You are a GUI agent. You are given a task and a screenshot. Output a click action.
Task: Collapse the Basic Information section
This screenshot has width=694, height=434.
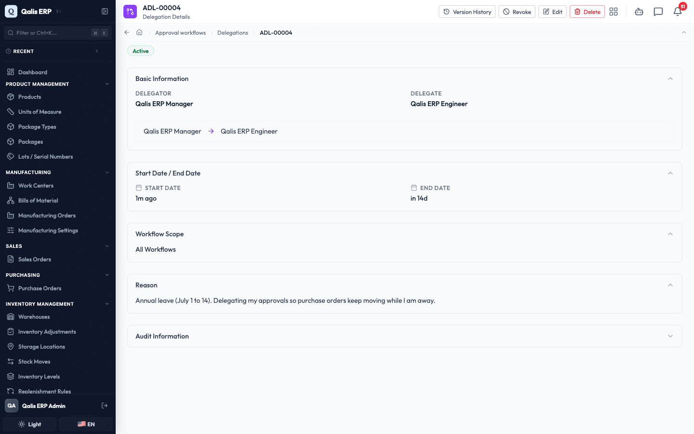(x=670, y=79)
